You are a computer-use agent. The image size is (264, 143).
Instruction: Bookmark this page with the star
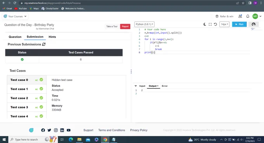tap(243, 3)
